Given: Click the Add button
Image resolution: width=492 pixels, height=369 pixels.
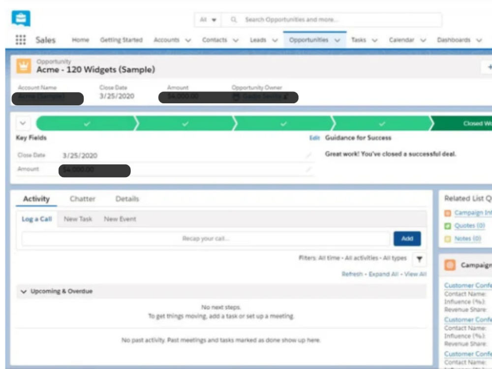Looking at the screenshot, I should (407, 239).
